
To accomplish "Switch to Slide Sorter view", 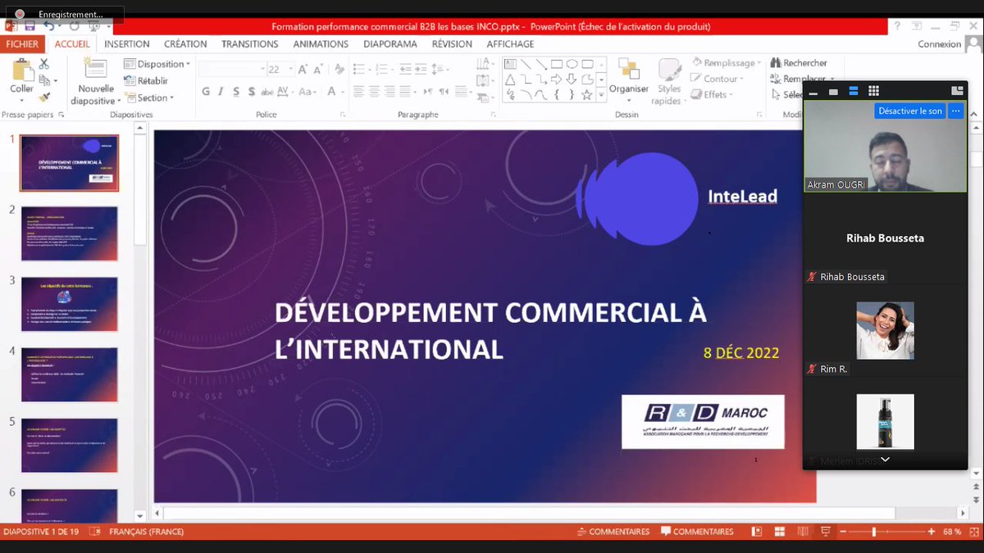I will 778,531.
